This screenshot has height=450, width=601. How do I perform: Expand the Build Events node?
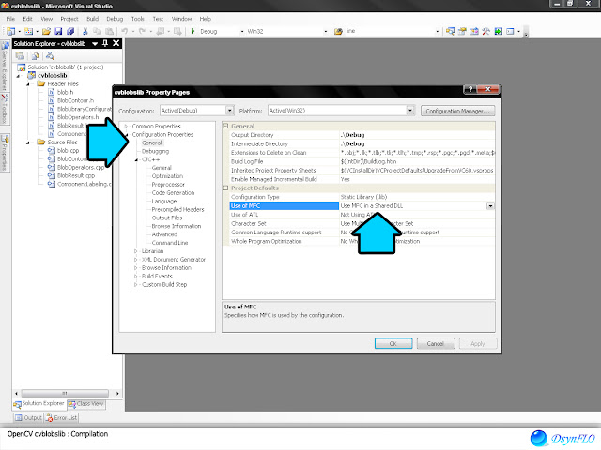tap(135, 277)
